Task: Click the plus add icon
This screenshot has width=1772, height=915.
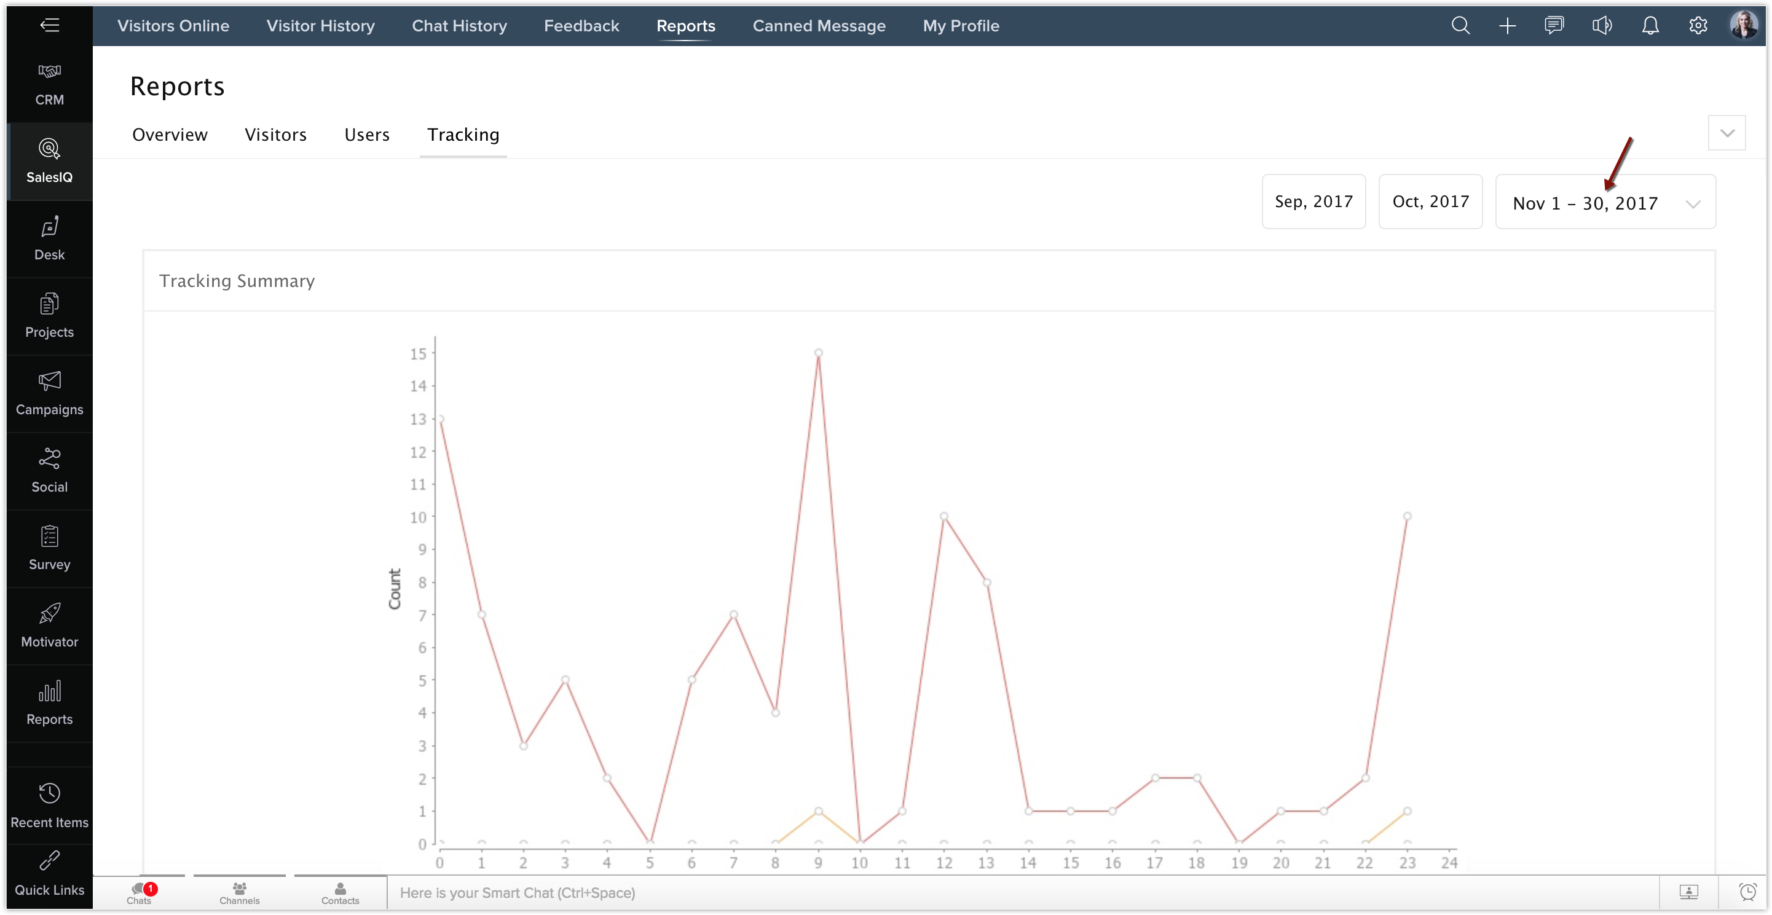Action: point(1507,26)
